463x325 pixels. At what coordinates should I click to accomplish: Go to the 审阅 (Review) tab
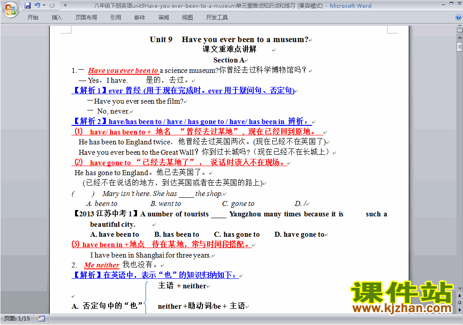click(164, 18)
